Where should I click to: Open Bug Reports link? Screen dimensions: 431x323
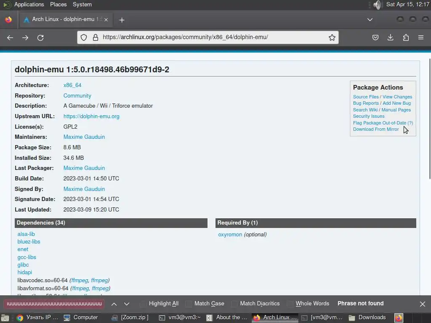click(366, 103)
